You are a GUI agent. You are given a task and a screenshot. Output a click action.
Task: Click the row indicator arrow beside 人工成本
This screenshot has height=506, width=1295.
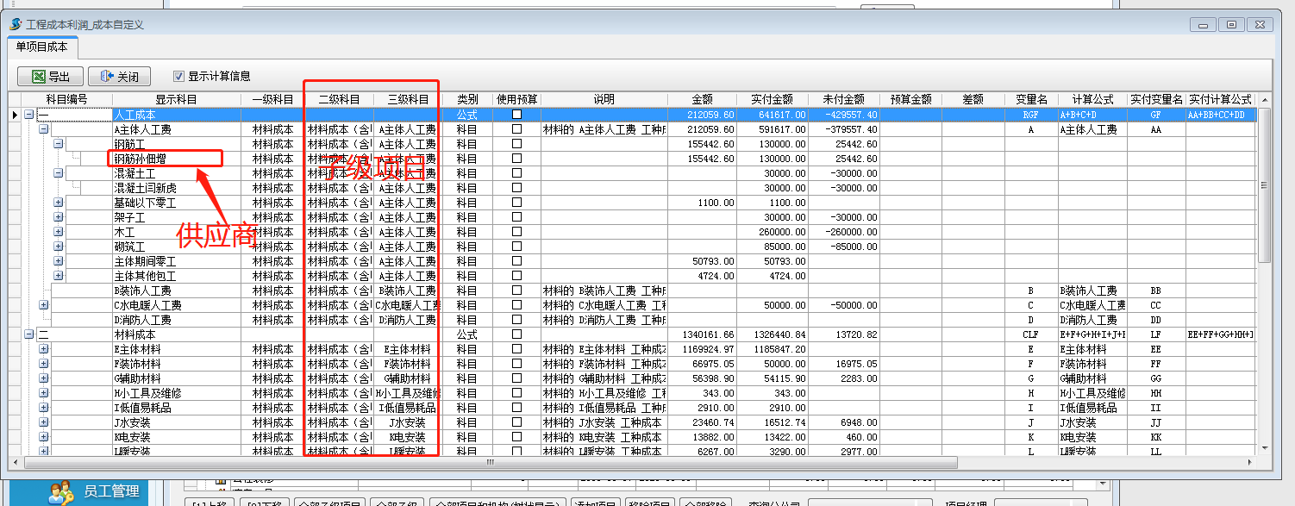point(15,115)
